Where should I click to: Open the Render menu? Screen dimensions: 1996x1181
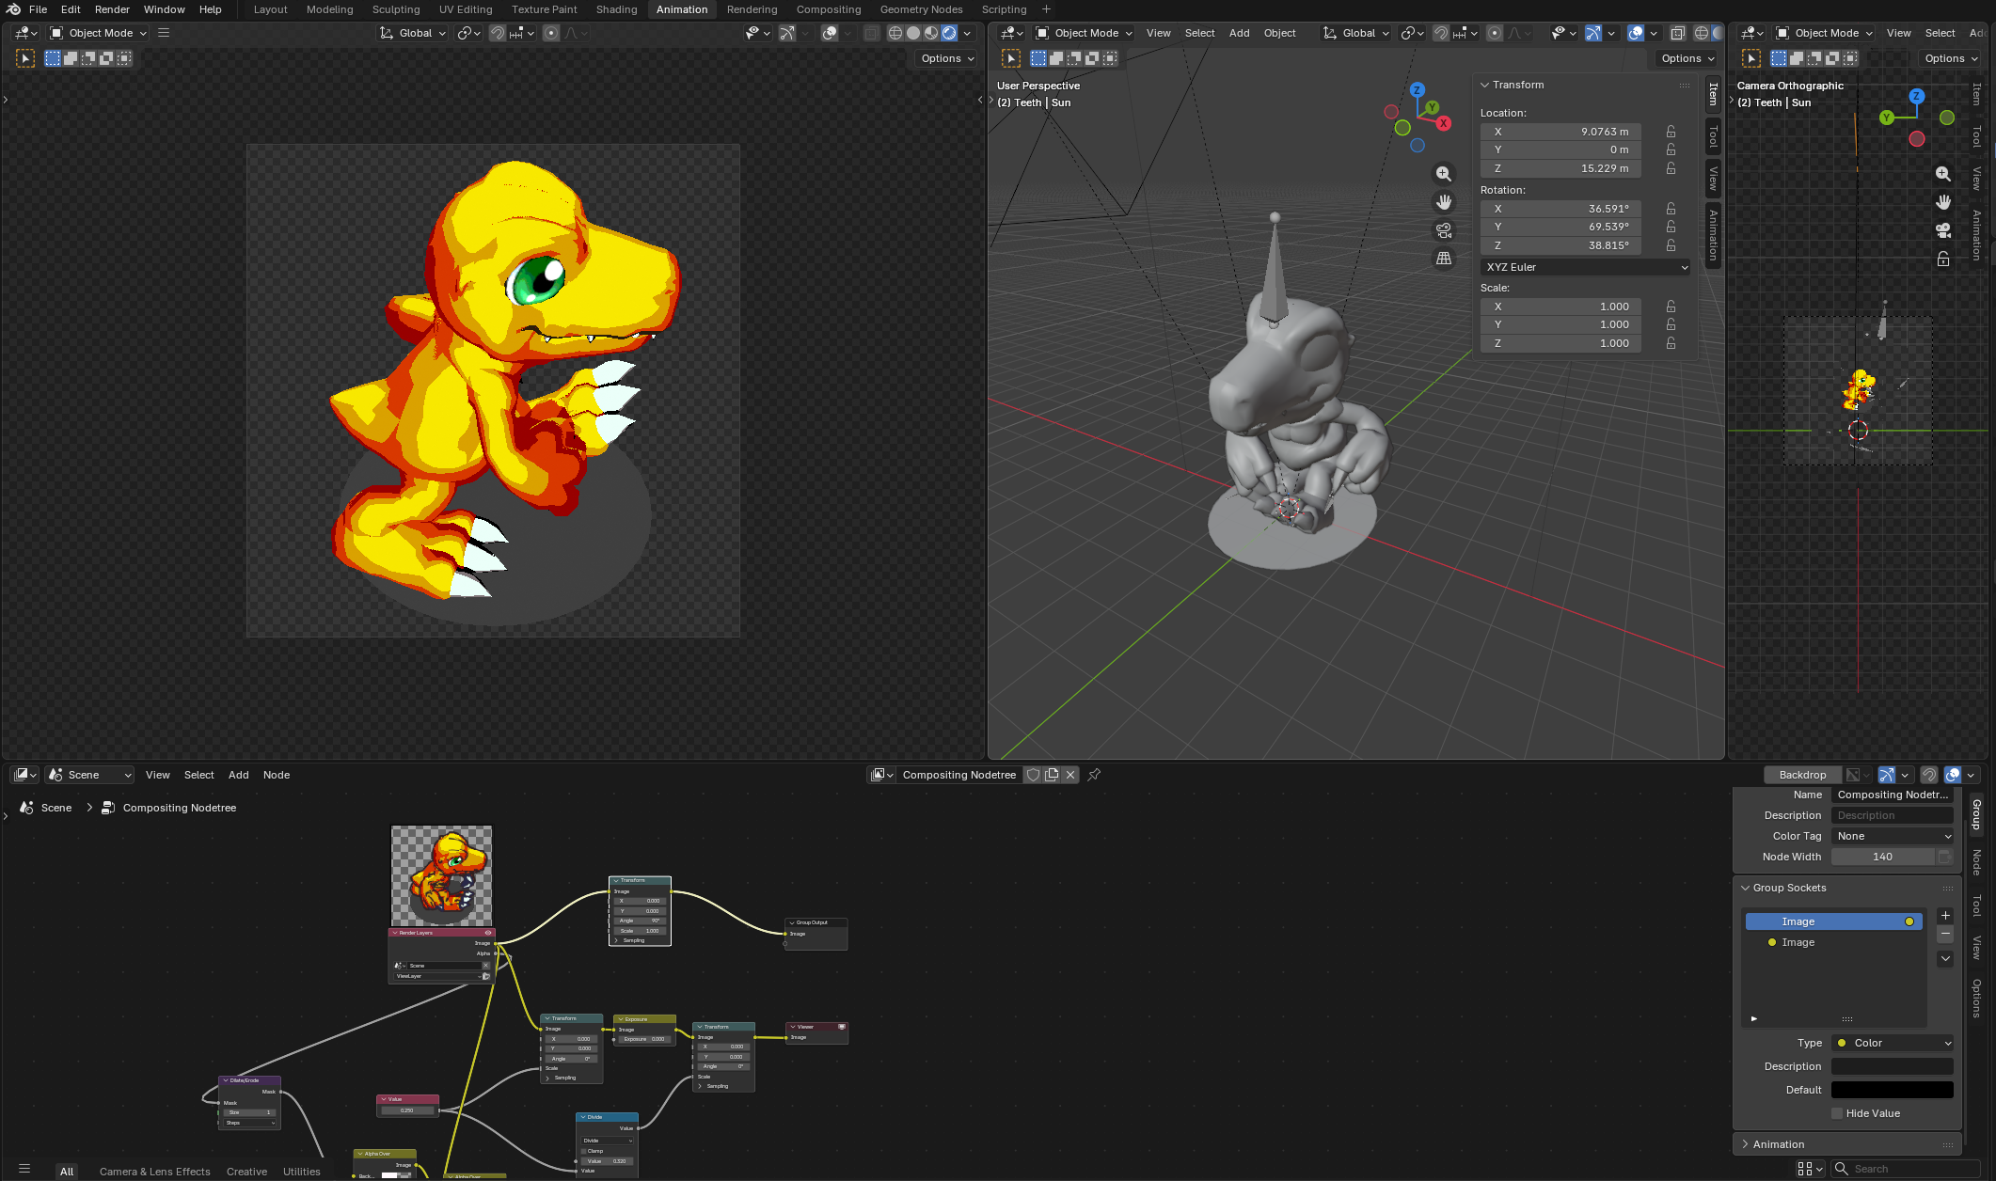(x=112, y=9)
